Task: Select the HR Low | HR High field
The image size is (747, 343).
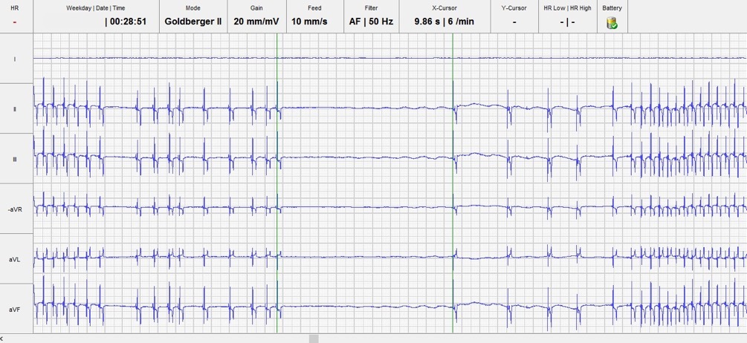Action: tap(567, 22)
